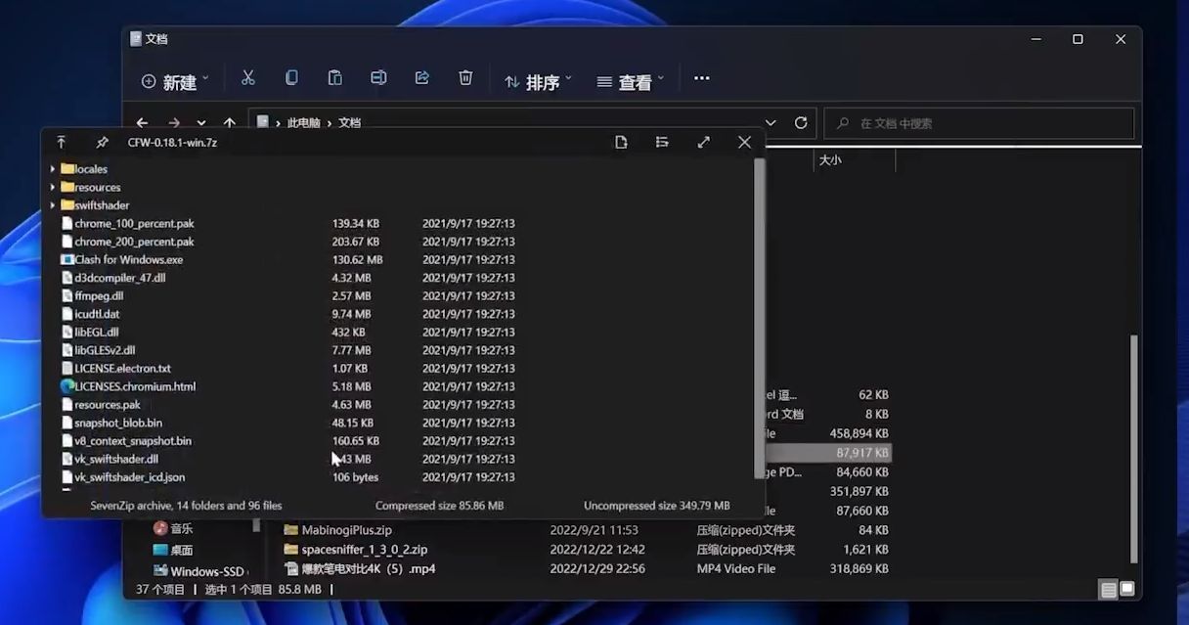This screenshot has height=625, width=1189.
Task: Switch to details view button in status bar
Action: pos(1108,590)
